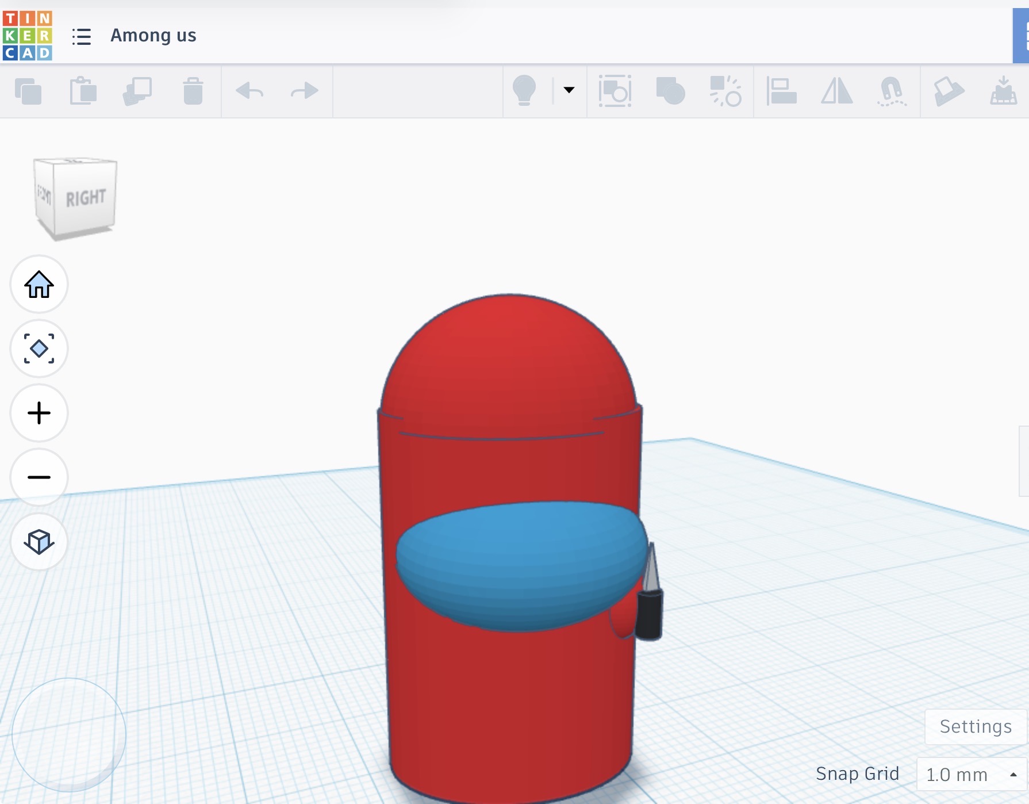Toggle the Show all lightbulb icon
This screenshot has width=1029, height=804.
coord(524,90)
